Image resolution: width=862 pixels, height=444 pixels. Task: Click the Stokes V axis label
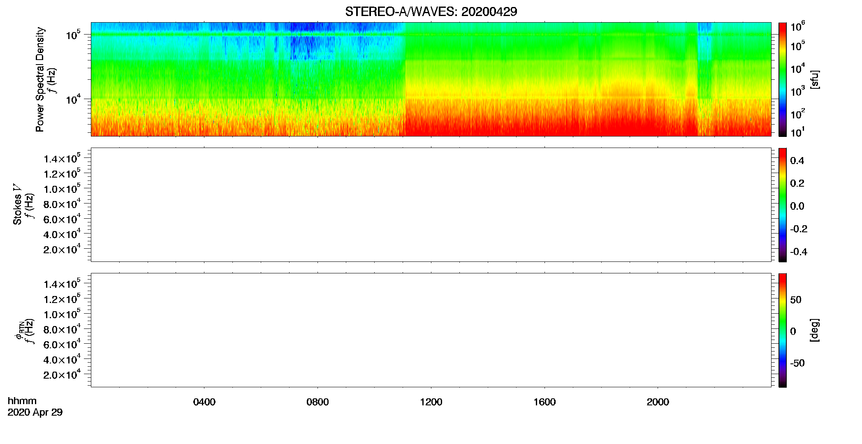17,204
